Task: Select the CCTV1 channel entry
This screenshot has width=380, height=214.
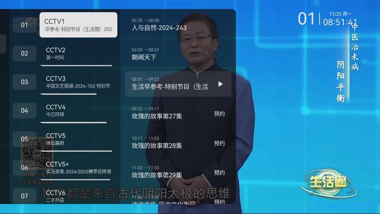Action: point(78,25)
